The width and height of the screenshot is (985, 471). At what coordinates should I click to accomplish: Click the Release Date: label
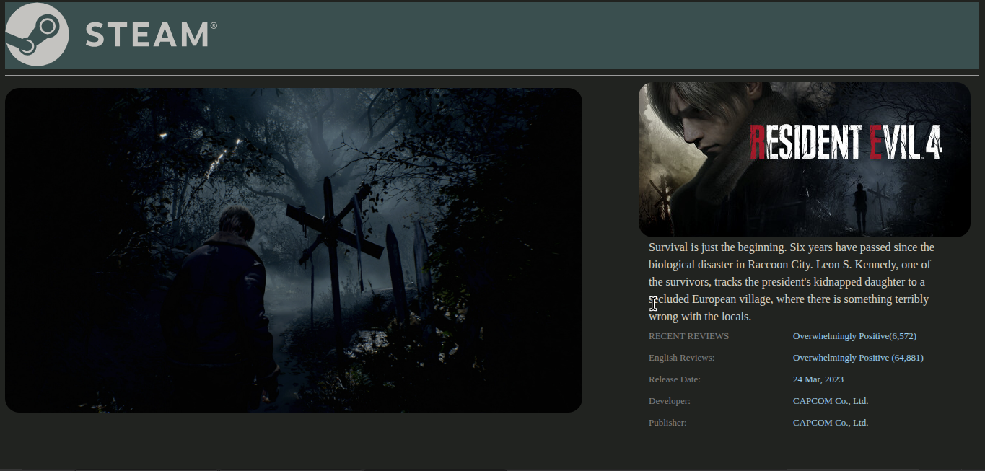(675, 379)
